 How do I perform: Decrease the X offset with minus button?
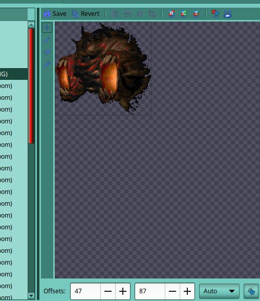108,291
